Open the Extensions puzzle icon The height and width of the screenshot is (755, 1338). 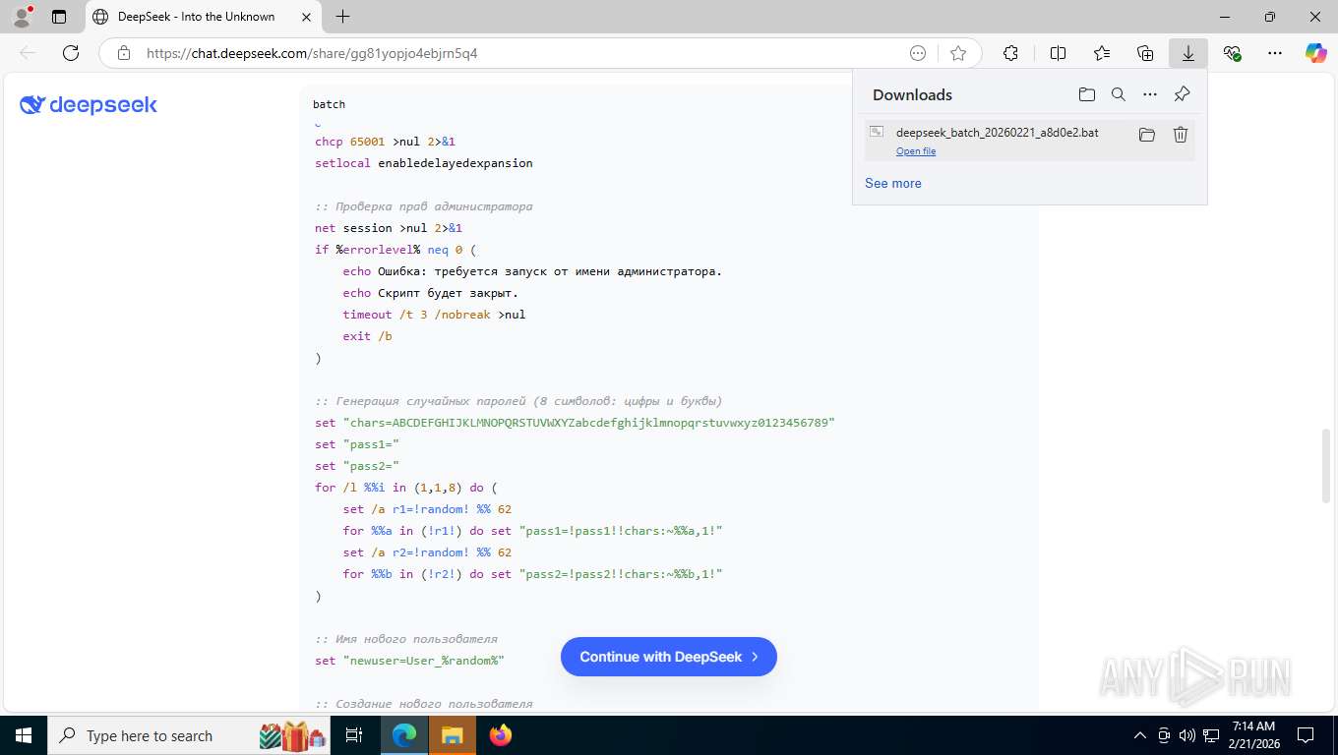tap(1010, 53)
